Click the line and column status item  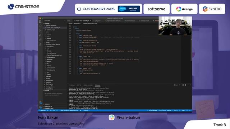coord(162,110)
